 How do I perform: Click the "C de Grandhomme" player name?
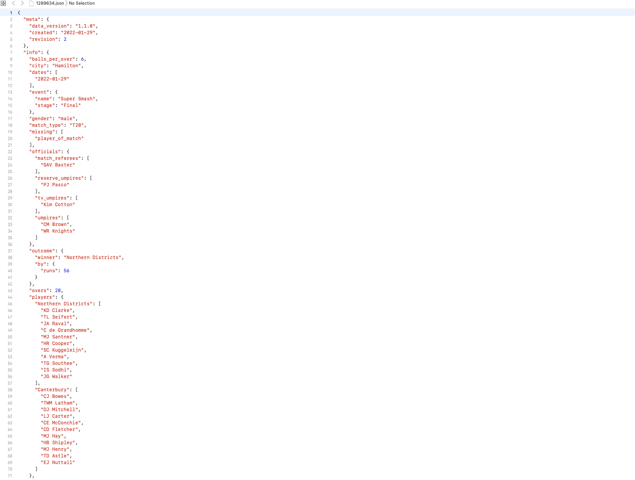[66, 330]
